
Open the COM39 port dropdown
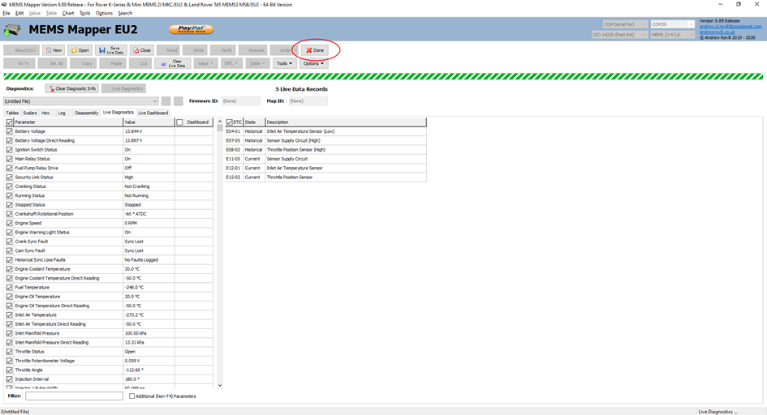pyautogui.click(x=672, y=24)
